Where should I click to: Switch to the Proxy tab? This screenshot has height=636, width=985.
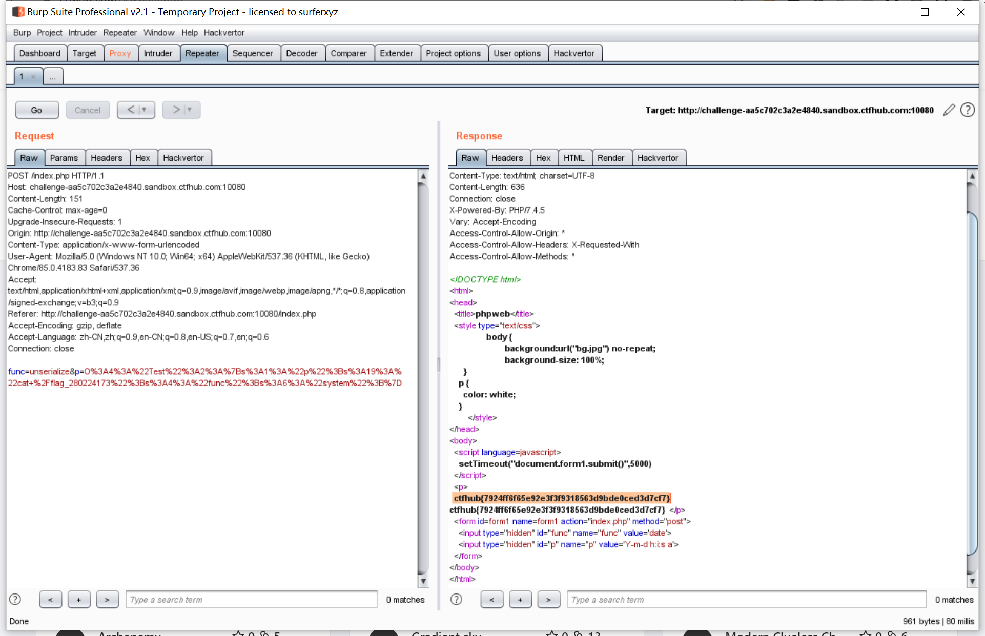coord(120,53)
